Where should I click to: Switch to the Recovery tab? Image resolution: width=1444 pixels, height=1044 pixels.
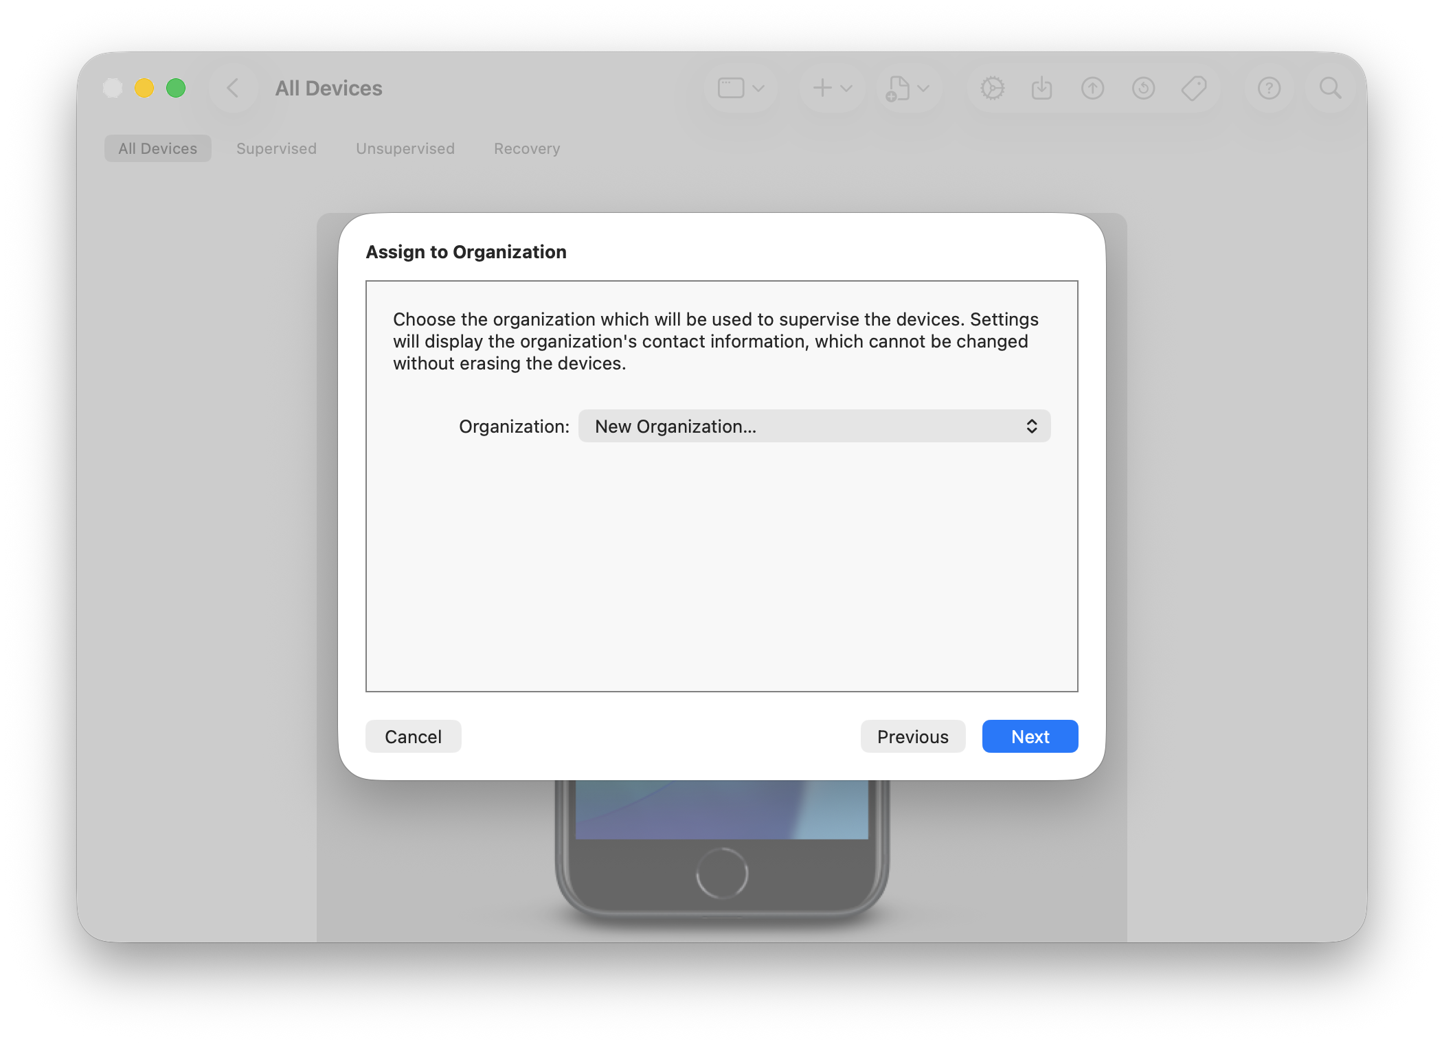[x=527, y=148]
